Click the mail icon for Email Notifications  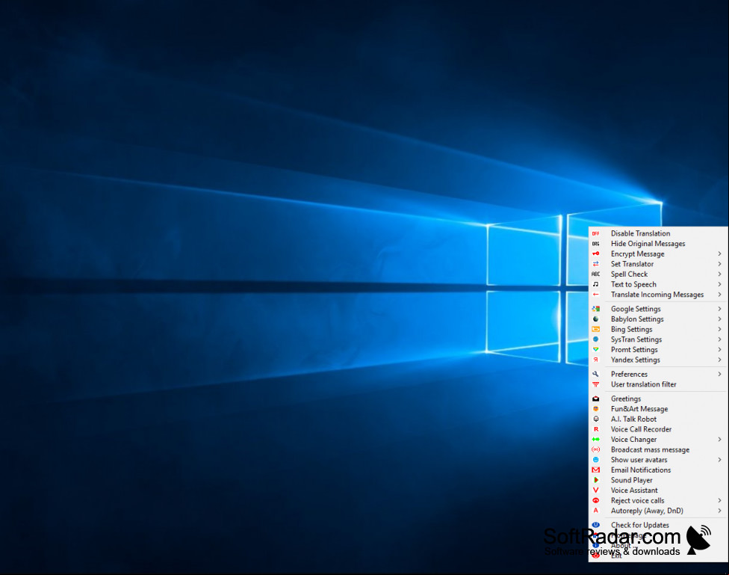[595, 470]
